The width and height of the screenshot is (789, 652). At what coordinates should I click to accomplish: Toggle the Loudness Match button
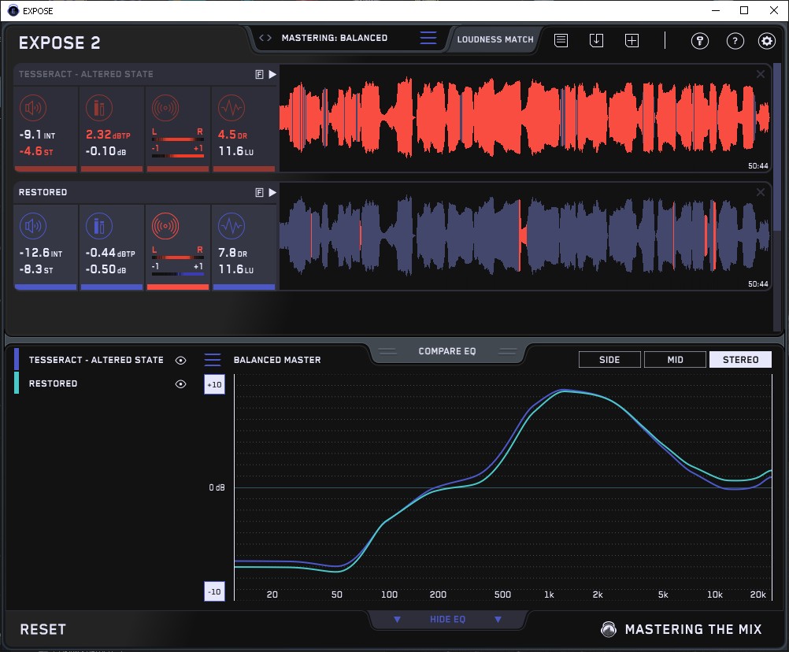[495, 39]
